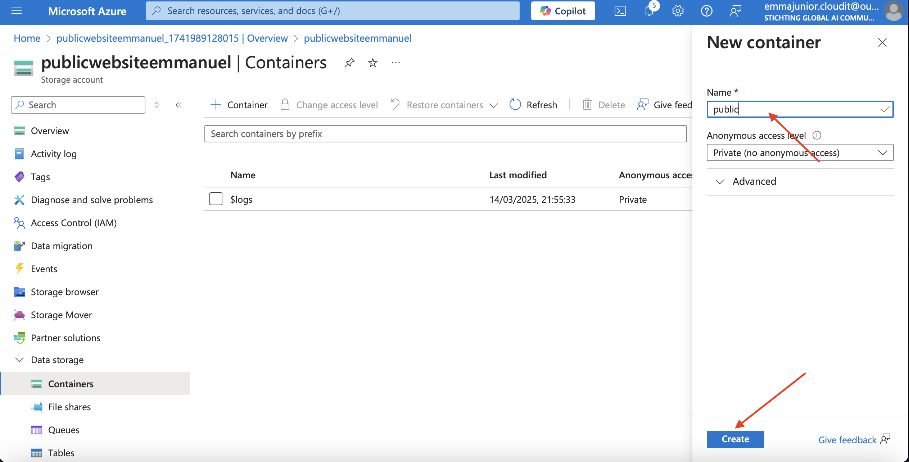Viewport: 909px width, 462px height.
Task: Open Tables under Data storage
Action: point(61,453)
